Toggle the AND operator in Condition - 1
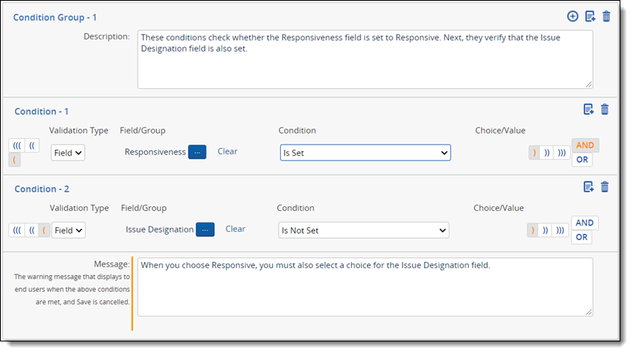The height and width of the screenshot is (353, 632). point(585,145)
